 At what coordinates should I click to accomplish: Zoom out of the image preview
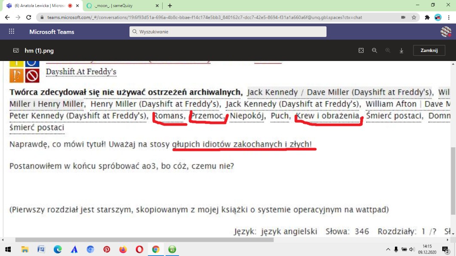tap(375, 51)
